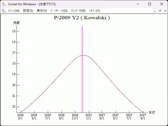
Task: Maximize the Comet for Windows main window
Action: (x=149, y=4)
